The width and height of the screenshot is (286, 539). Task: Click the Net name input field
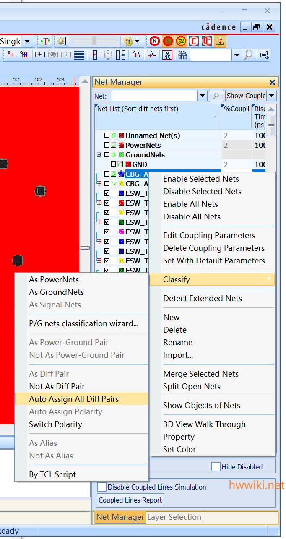click(153, 96)
